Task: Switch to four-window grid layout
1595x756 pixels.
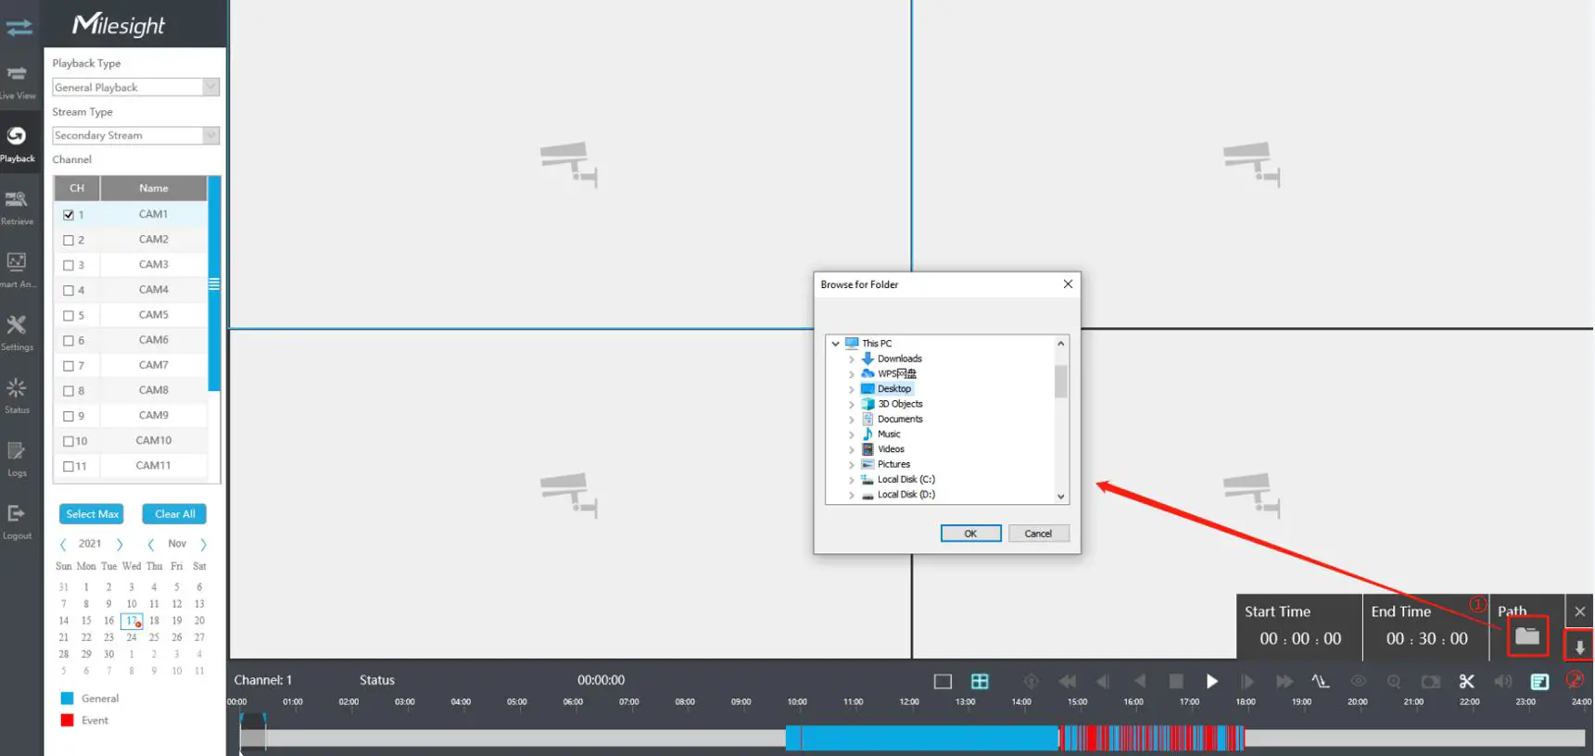Action: point(980,682)
